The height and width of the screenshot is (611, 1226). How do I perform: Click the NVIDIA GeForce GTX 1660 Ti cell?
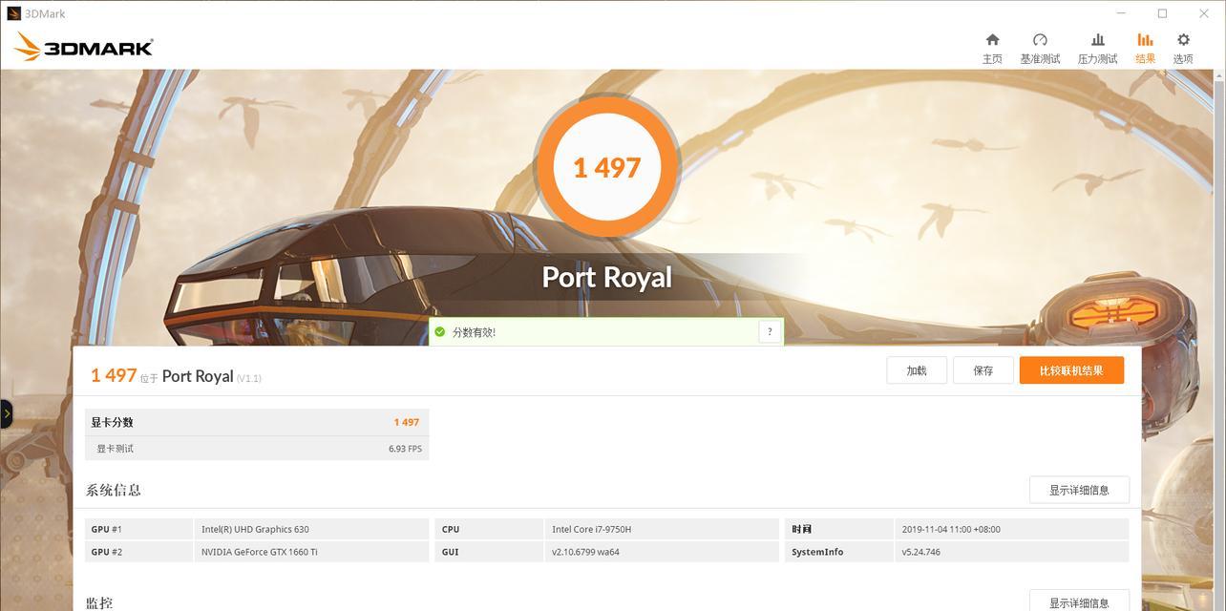(x=311, y=552)
